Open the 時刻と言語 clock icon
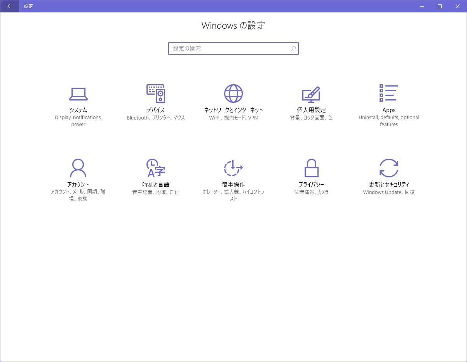Screen dimensions: 467x362 [x=156, y=168]
